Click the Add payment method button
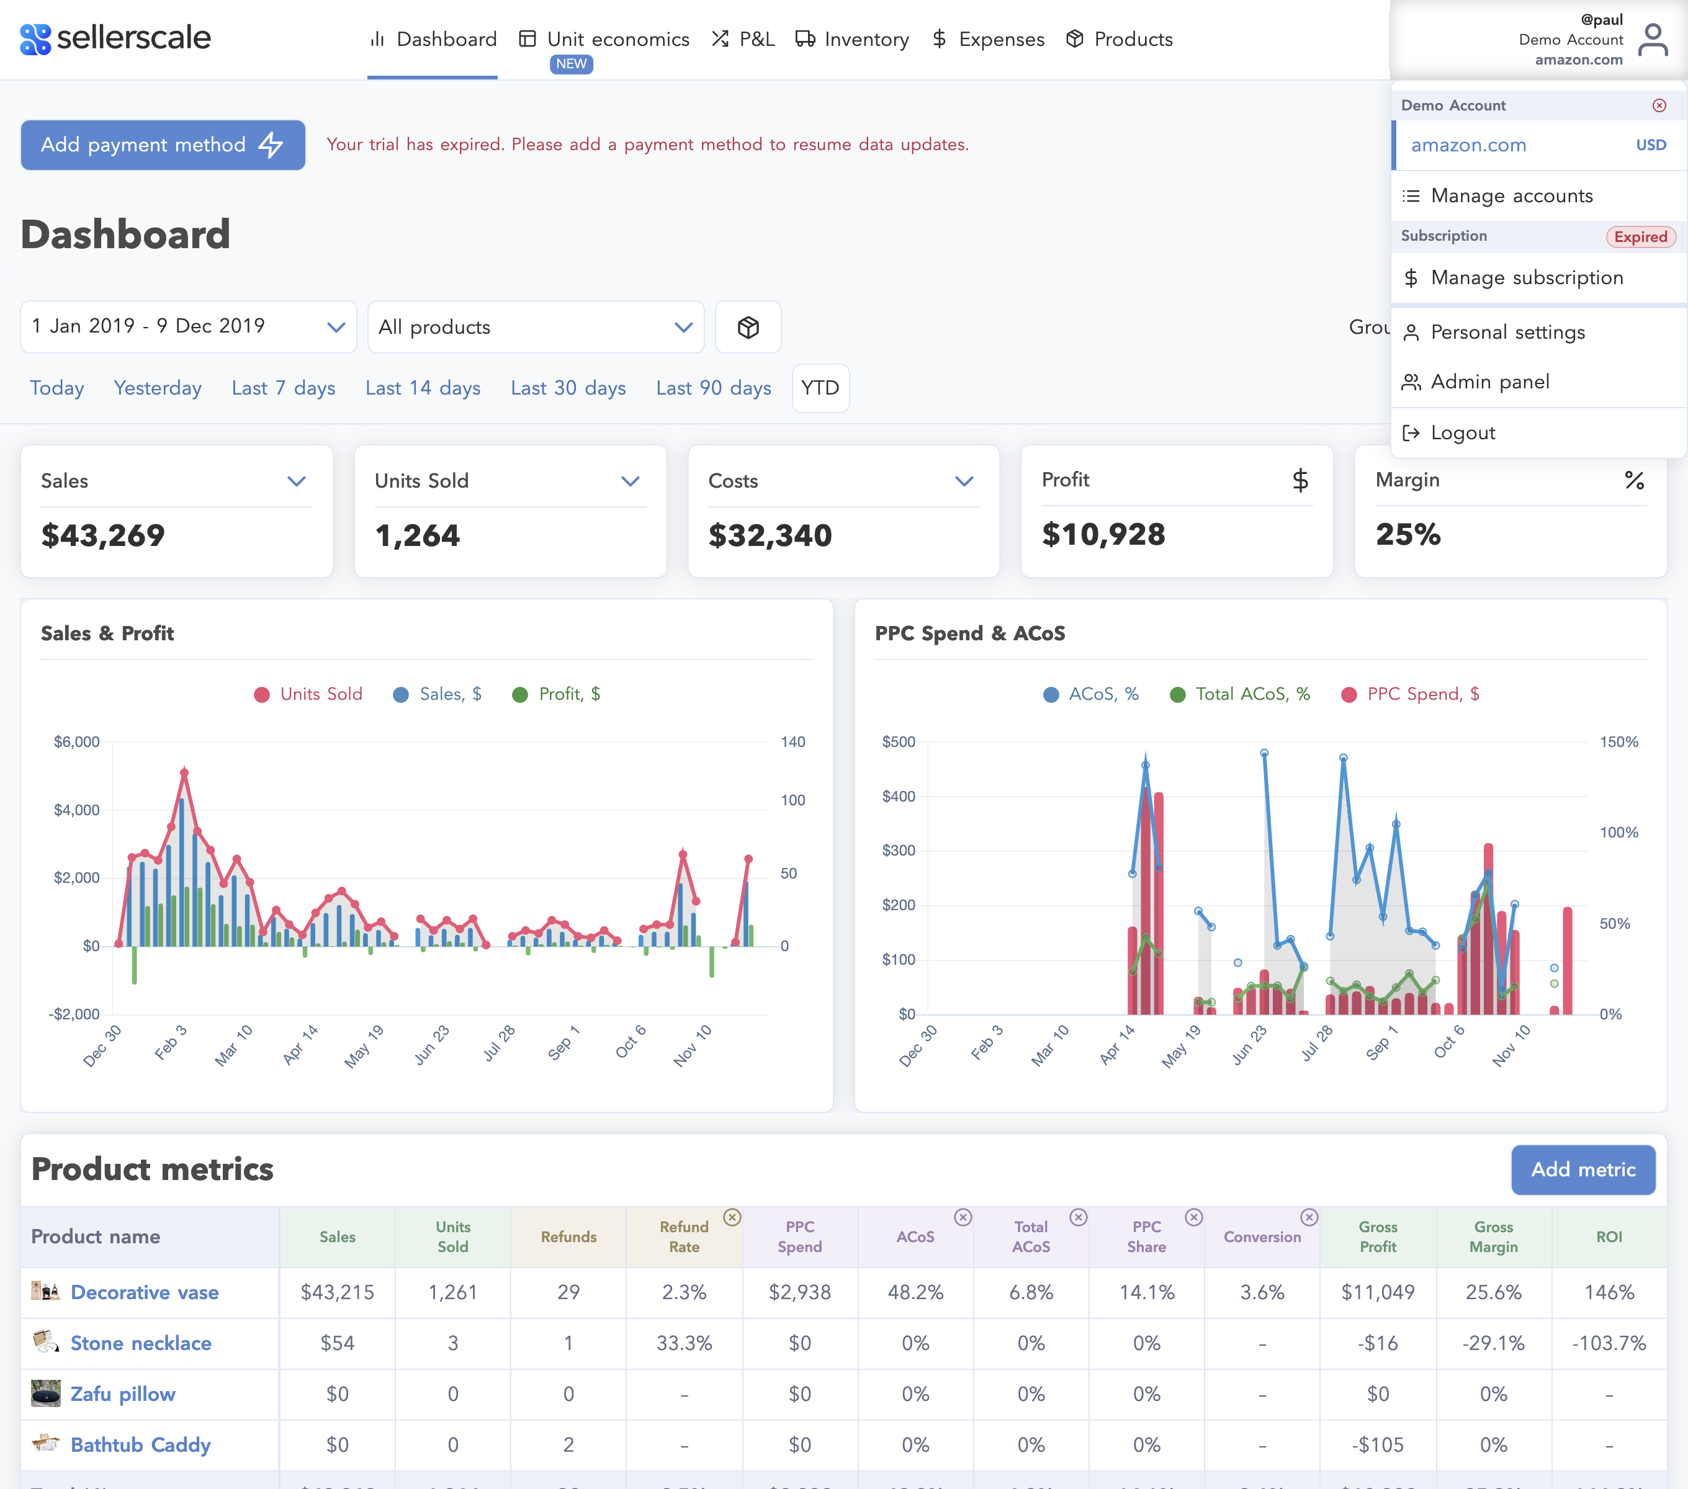 [163, 145]
